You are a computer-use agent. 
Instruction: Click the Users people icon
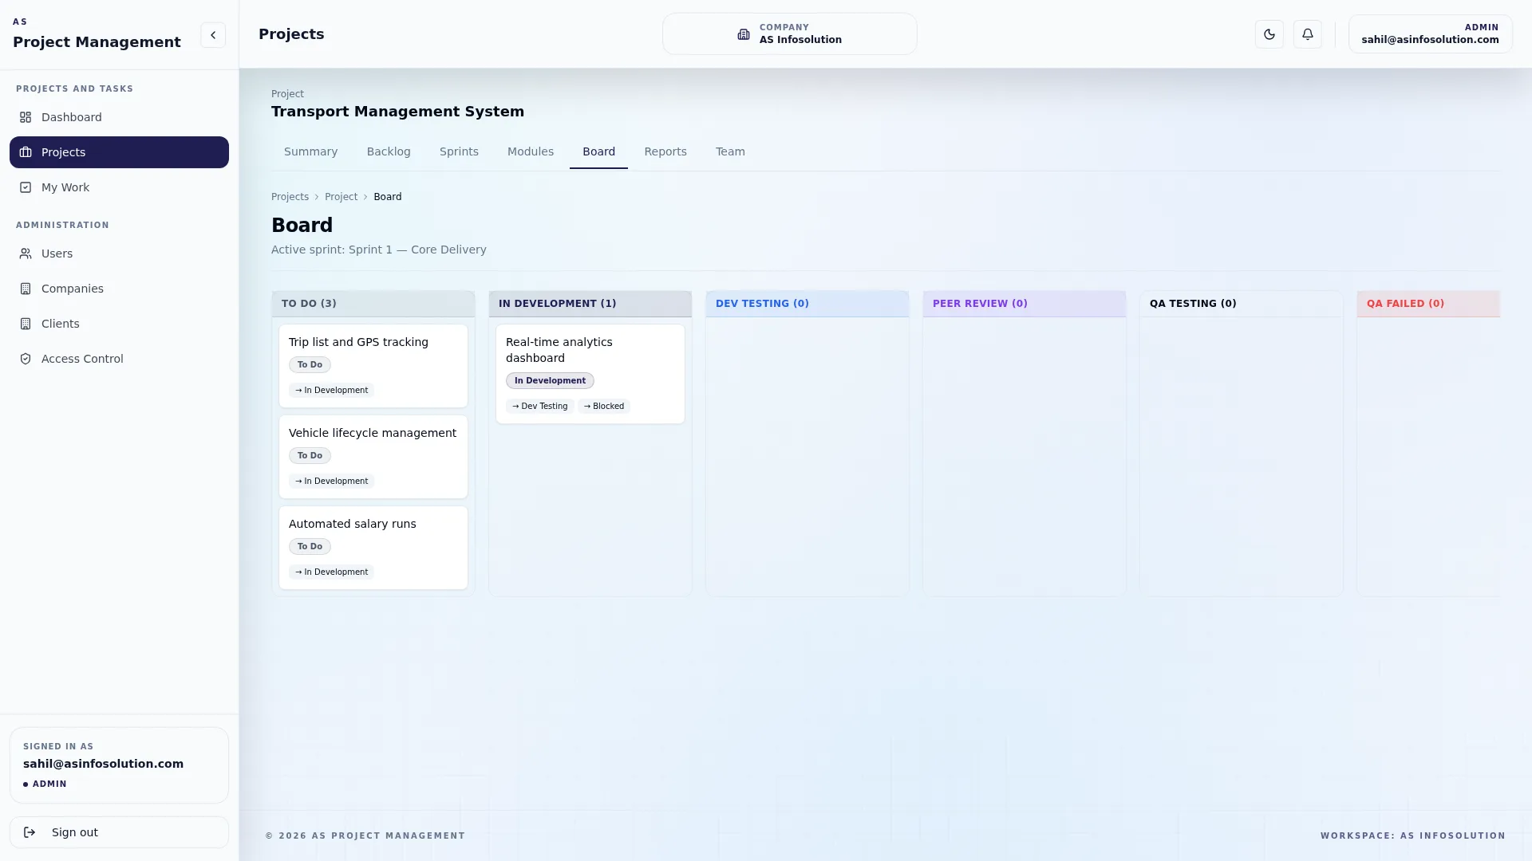point(26,254)
